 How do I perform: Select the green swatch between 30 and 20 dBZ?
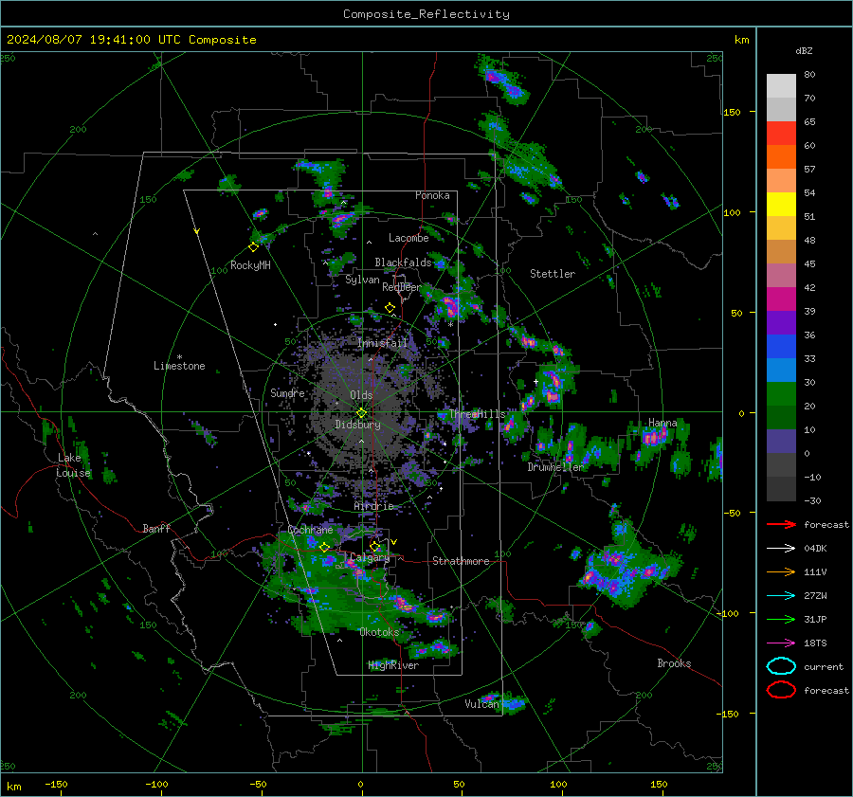click(781, 394)
